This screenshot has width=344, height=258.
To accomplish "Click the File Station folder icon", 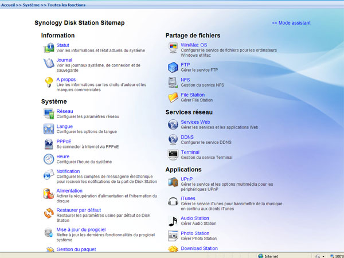I will (x=173, y=97).
